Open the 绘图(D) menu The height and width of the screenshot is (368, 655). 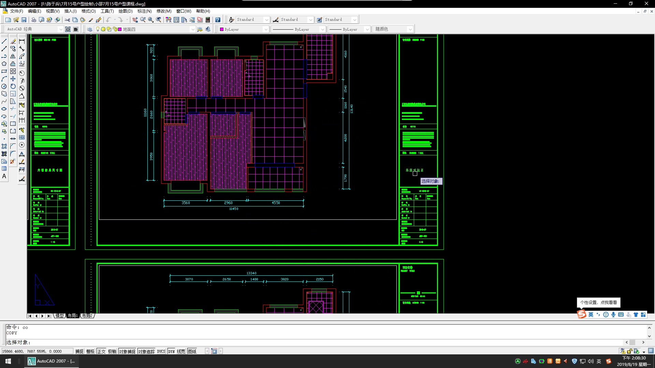pyautogui.click(x=126, y=11)
